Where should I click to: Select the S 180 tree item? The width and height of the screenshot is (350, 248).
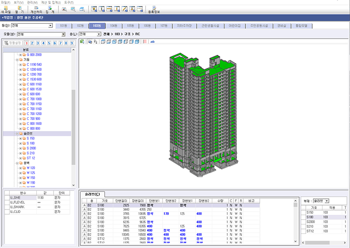(x=31, y=143)
